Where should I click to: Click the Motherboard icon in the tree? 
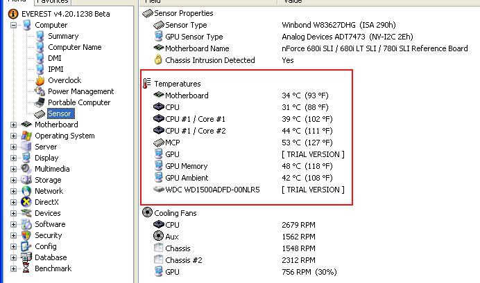point(26,125)
